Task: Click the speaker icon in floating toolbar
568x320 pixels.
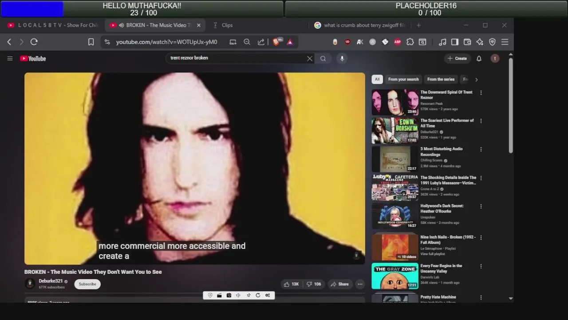Action: (238, 295)
